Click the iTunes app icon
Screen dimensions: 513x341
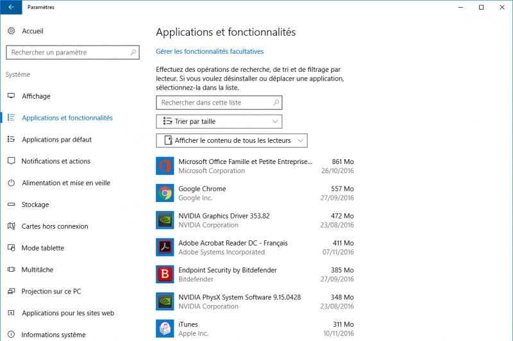pyautogui.click(x=165, y=329)
